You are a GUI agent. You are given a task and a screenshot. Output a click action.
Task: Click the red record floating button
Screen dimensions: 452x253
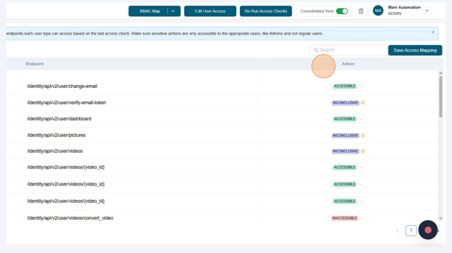click(428, 230)
